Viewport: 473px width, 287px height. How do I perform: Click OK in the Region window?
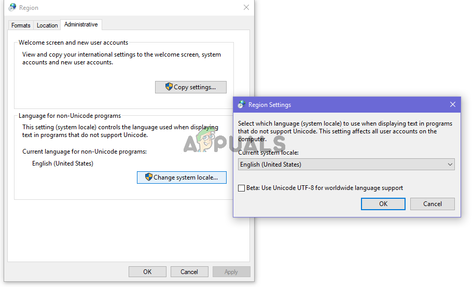pos(147,271)
